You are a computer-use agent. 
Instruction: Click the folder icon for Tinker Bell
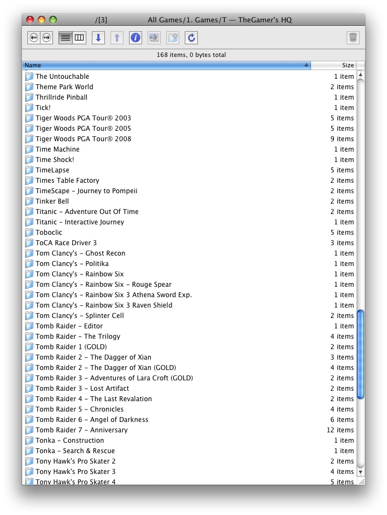[30, 201]
